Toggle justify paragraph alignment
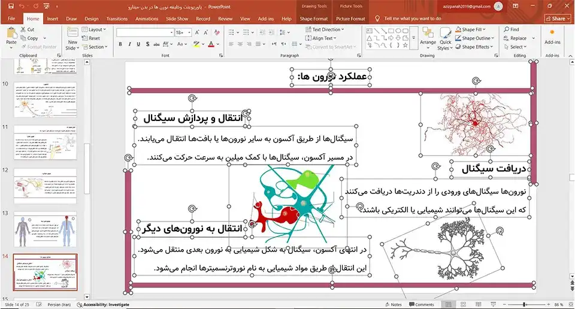 258,44
